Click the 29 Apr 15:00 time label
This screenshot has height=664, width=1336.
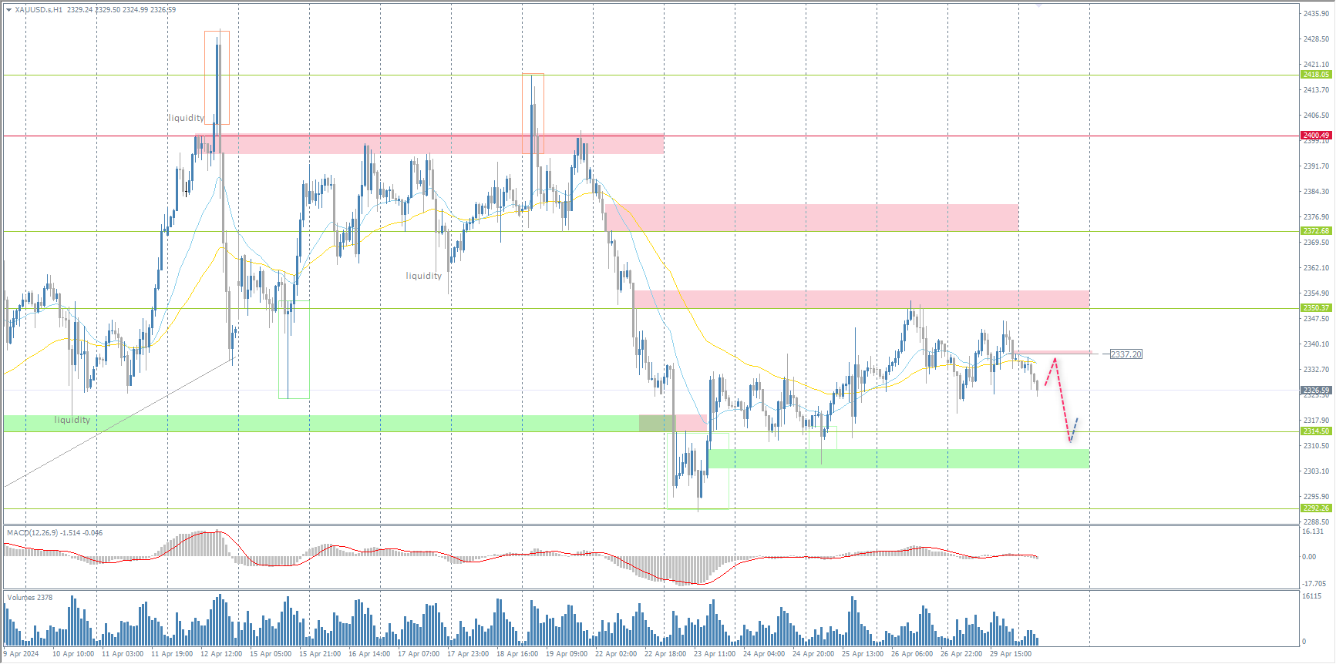[1011, 654]
